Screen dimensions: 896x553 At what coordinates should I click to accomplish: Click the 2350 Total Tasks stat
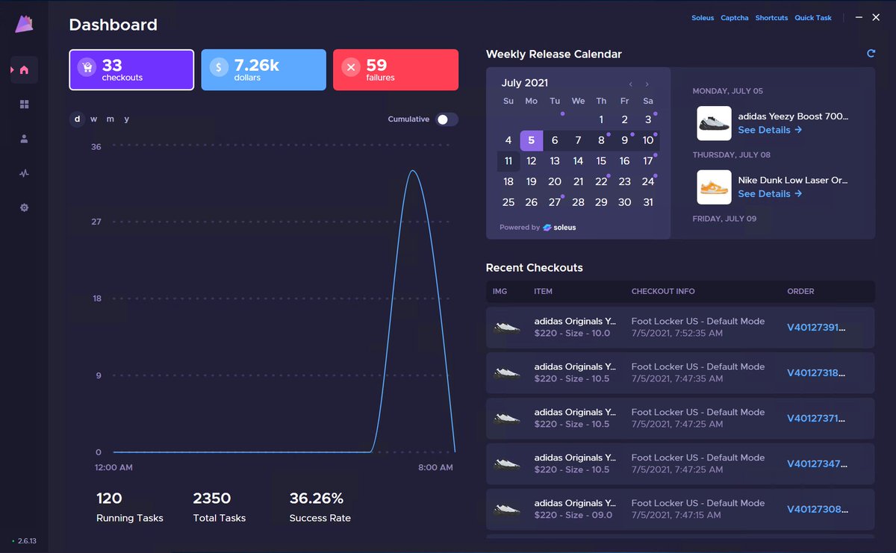tap(220, 507)
